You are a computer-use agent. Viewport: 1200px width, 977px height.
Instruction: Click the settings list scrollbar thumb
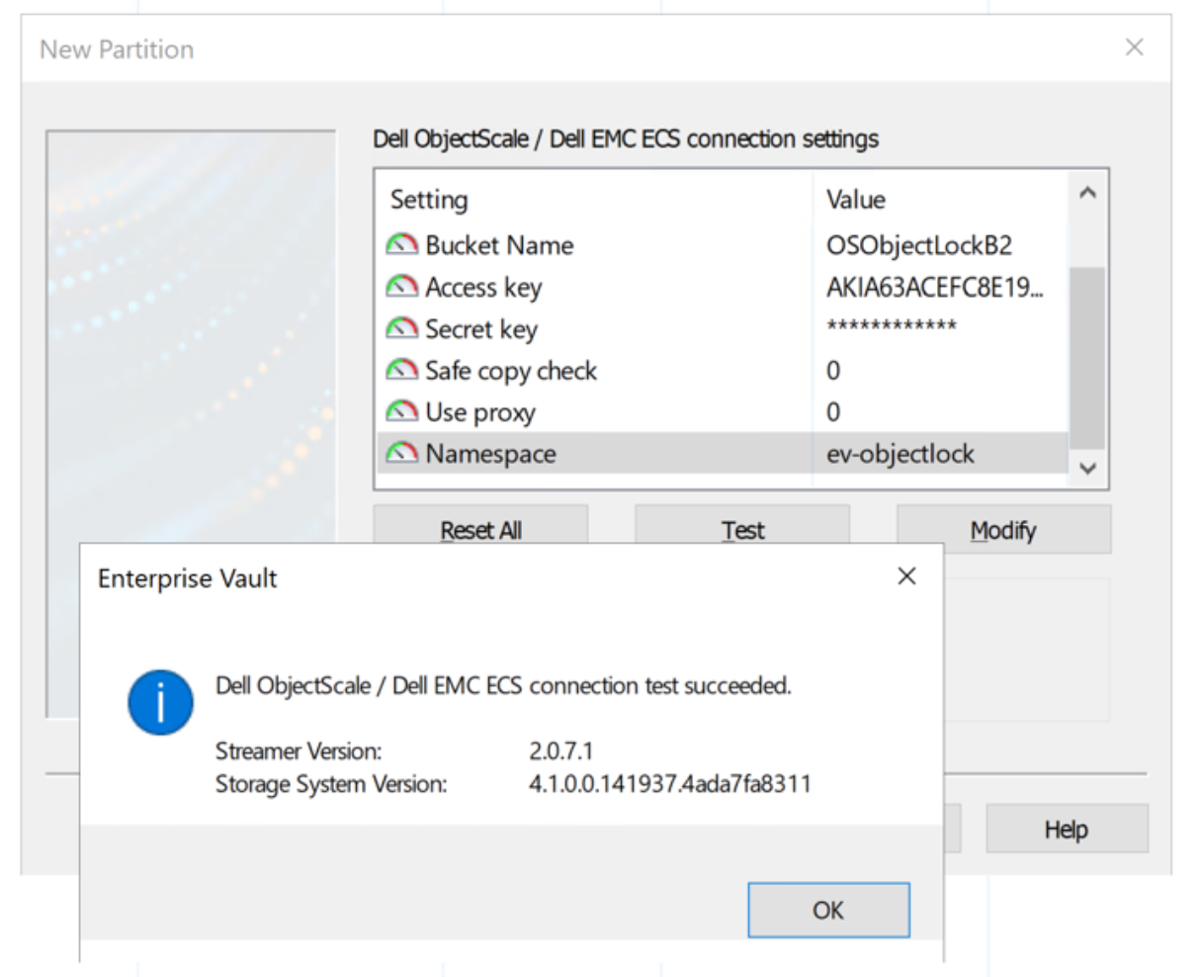1088,357
